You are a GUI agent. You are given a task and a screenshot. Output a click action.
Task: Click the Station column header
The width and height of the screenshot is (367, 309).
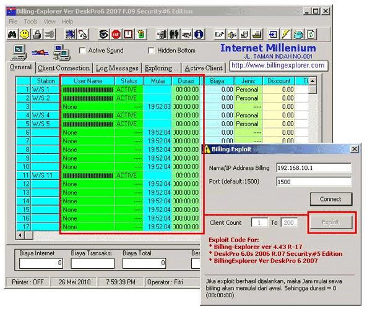tap(45, 81)
